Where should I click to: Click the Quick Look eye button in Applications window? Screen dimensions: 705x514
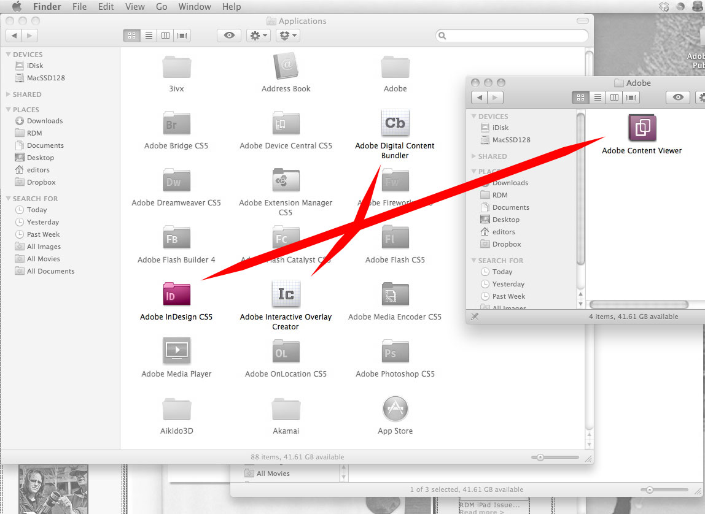229,36
